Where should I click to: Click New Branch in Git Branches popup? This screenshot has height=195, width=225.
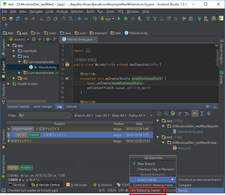click(153, 164)
